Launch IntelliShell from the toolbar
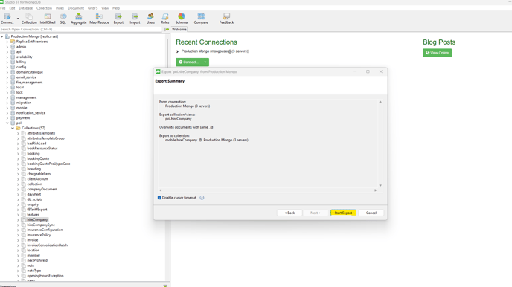Viewport: 512px width, 287px height. [x=48, y=16]
